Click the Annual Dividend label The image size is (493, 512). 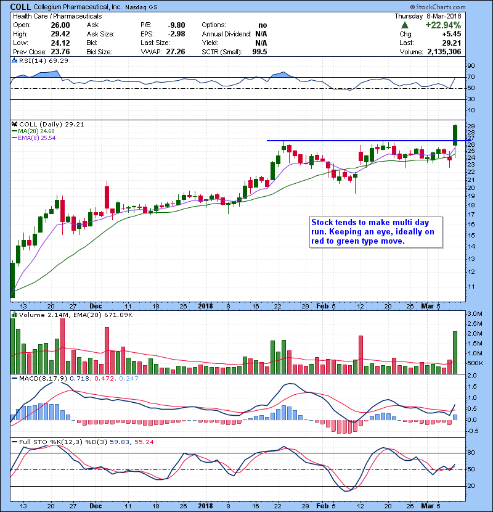tap(226, 34)
